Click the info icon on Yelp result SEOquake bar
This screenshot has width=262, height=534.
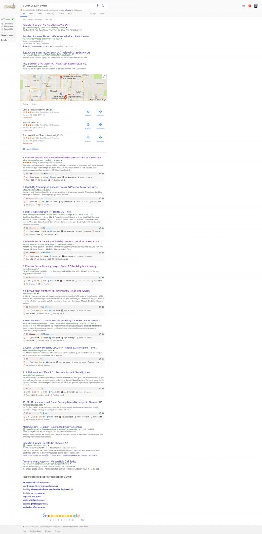click(x=103, y=228)
